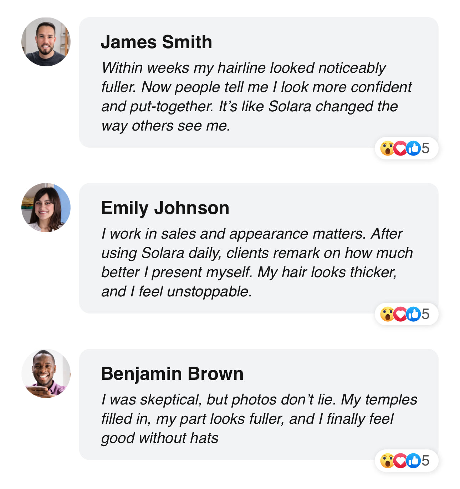Click the James Smith name link

(x=157, y=42)
